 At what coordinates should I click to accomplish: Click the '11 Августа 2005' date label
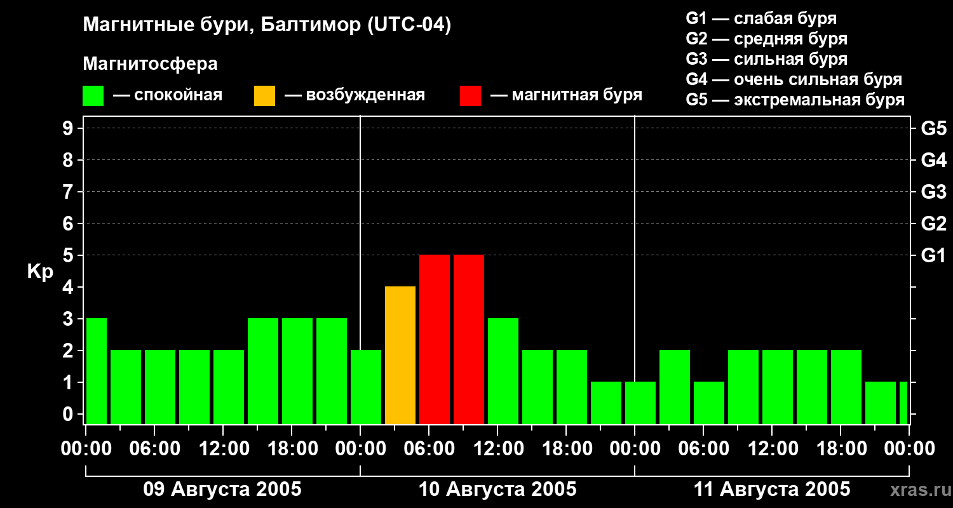click(772, 490)
